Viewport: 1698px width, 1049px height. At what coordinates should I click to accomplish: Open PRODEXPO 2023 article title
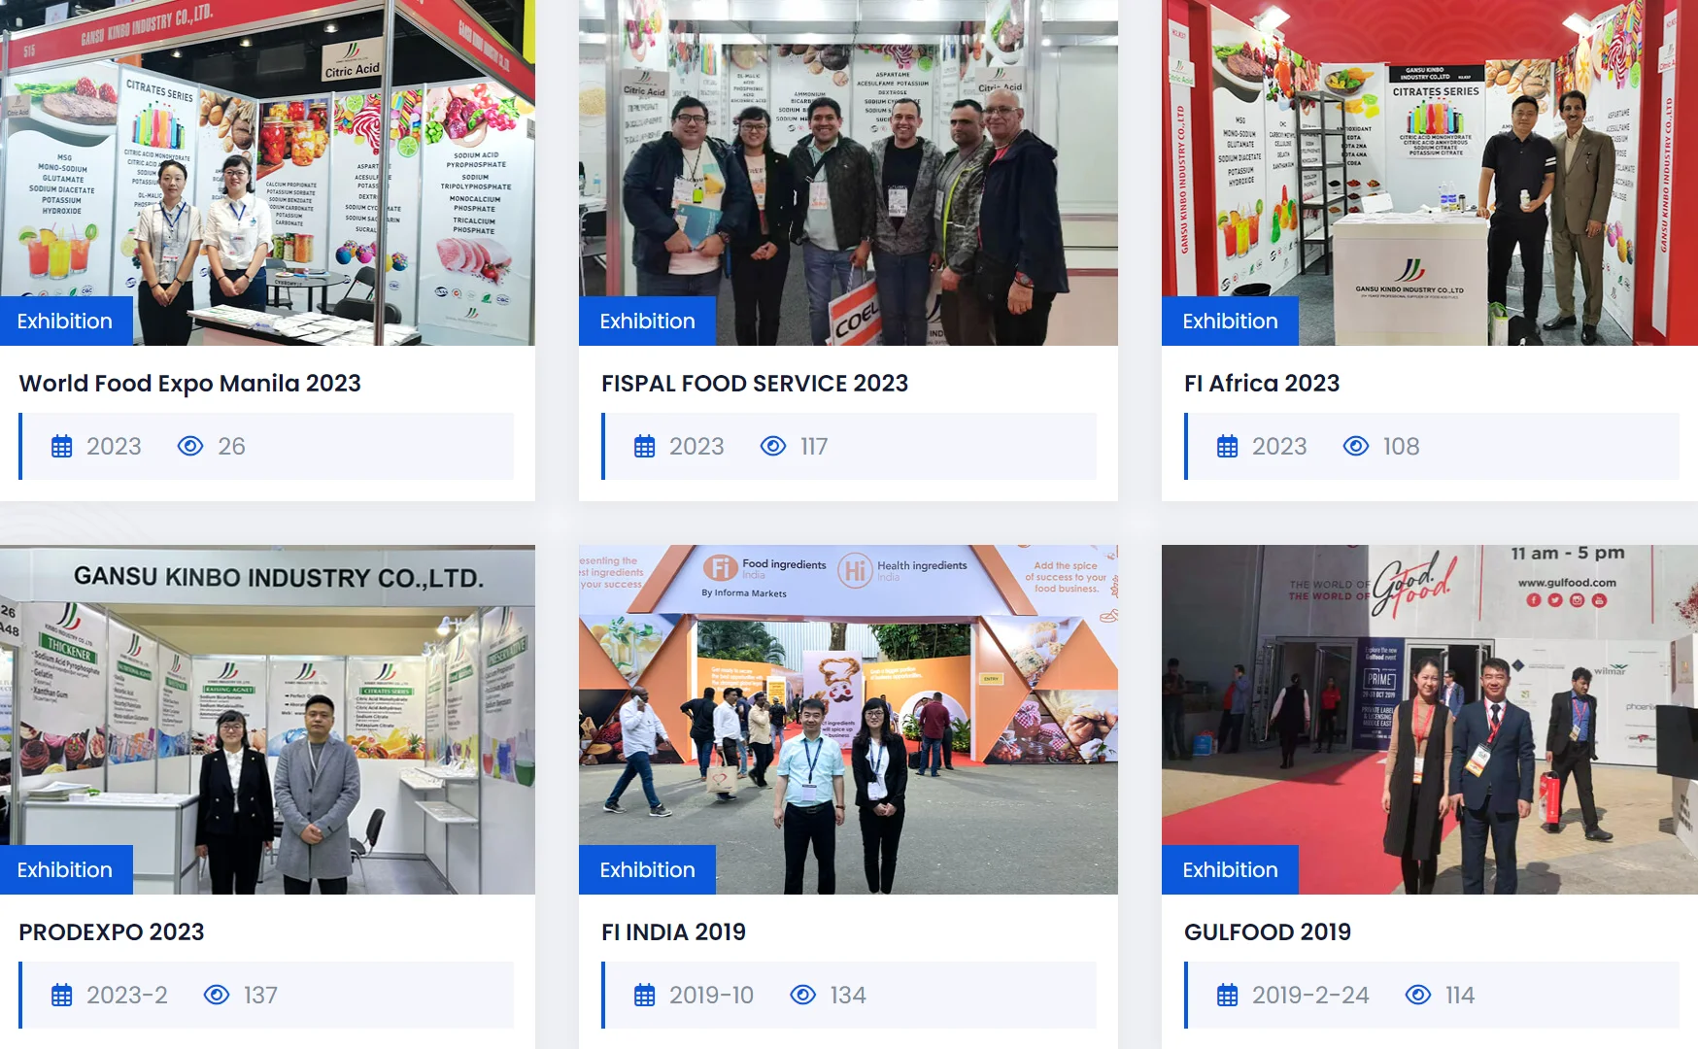click(x=112, y=932)
